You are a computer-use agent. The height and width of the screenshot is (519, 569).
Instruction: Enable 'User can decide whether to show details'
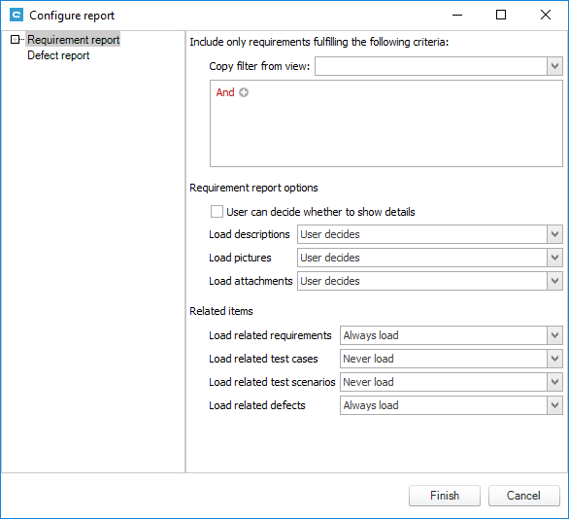(x=217, y=211)
